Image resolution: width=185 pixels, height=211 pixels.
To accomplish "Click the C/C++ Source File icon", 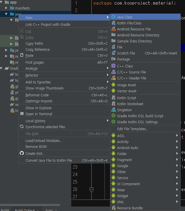I will click(x=114, y=72).
